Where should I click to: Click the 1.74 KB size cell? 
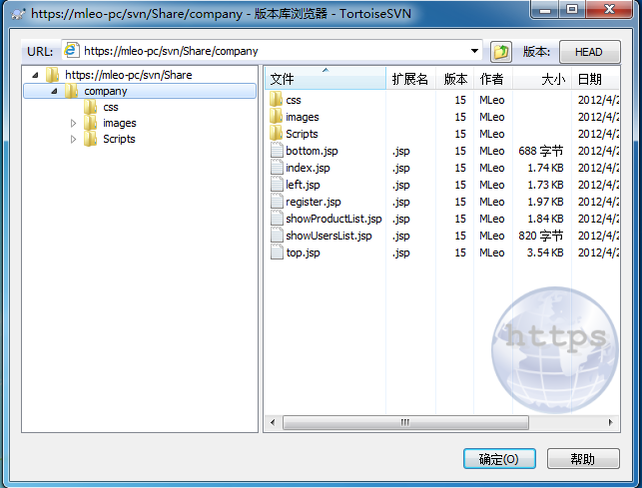coord(545,168)
